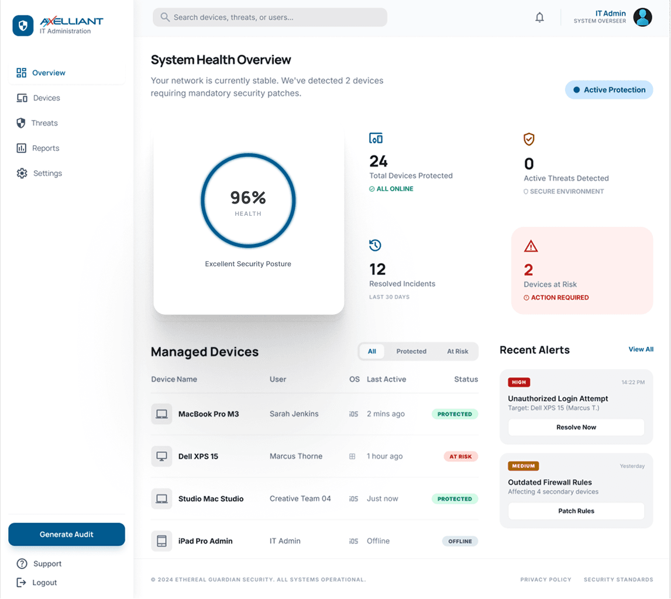Screen dimensions: 671x599
Task: Click Unauthorized Login Attempt alert title
Action: point(558,399)
